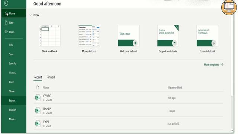Screen dimensions: 238x134
Task: Open the EXP1 recent file
Action: click(128, 124)
